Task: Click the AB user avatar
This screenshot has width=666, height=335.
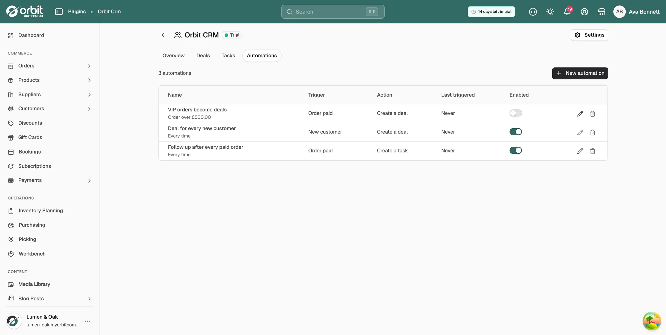Action: (619, 12)
